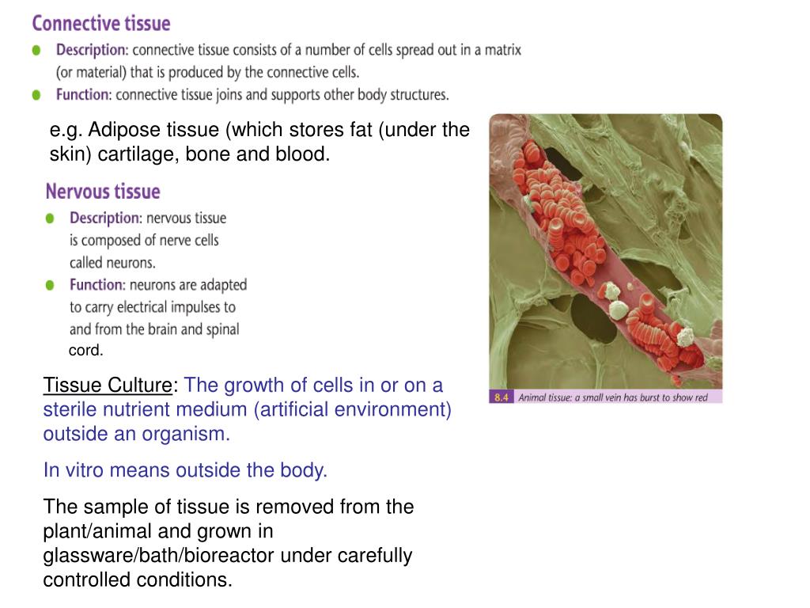Click the In vitro definition line
The image size is (810, 608).
coord(185,470)
